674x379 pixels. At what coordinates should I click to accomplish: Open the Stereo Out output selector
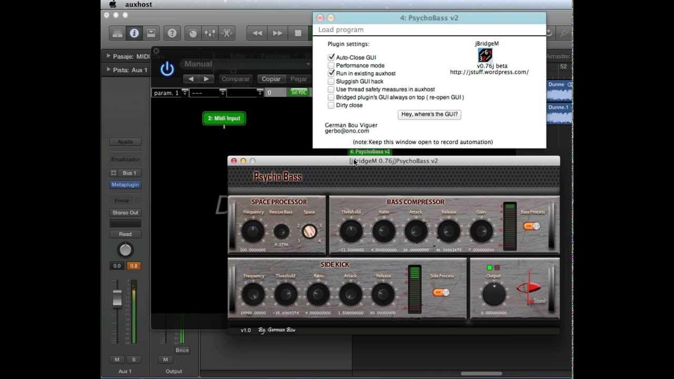[x=125, y=213]
